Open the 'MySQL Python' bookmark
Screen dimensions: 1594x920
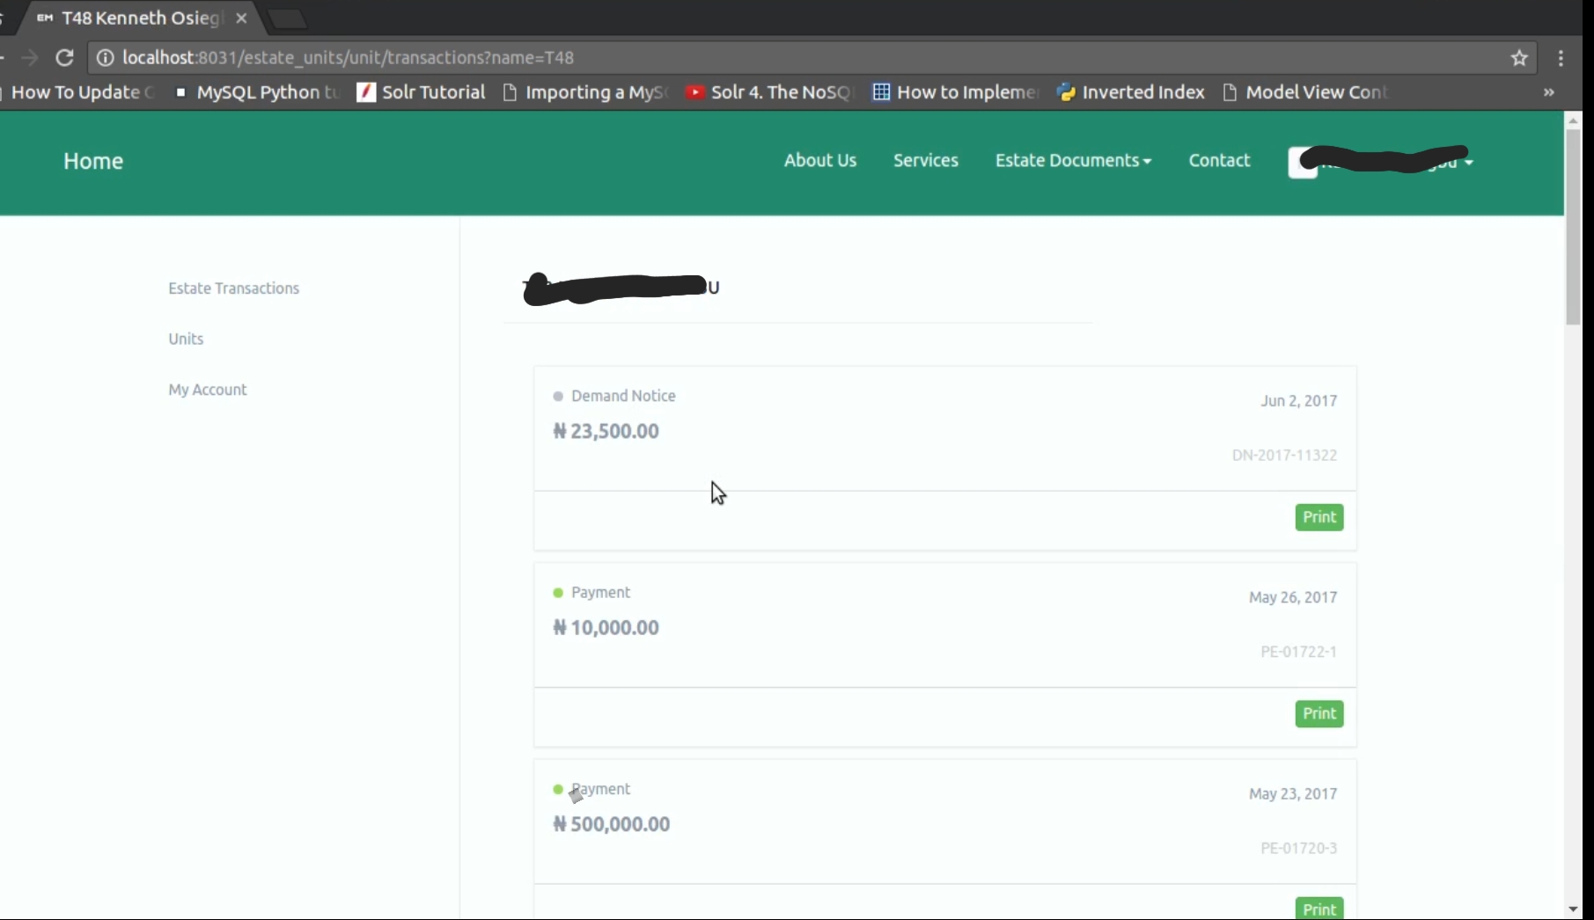coord(258,92)
